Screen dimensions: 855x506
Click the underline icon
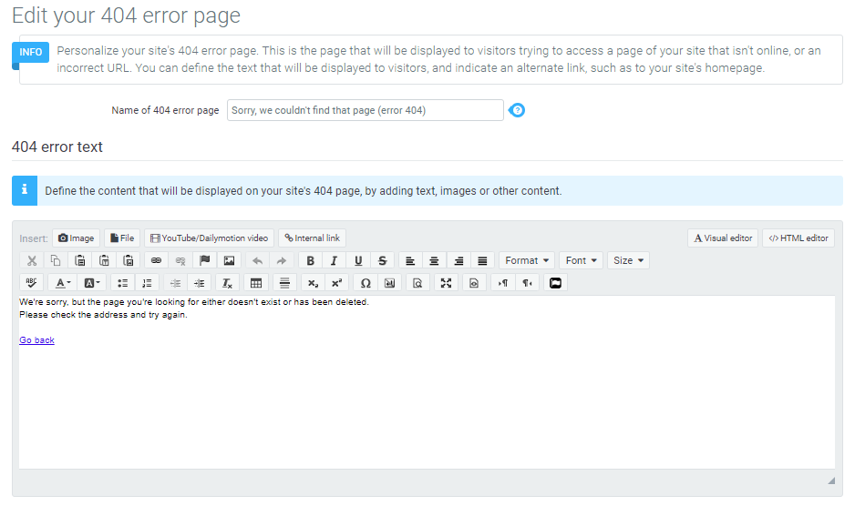tap(358, 260)
